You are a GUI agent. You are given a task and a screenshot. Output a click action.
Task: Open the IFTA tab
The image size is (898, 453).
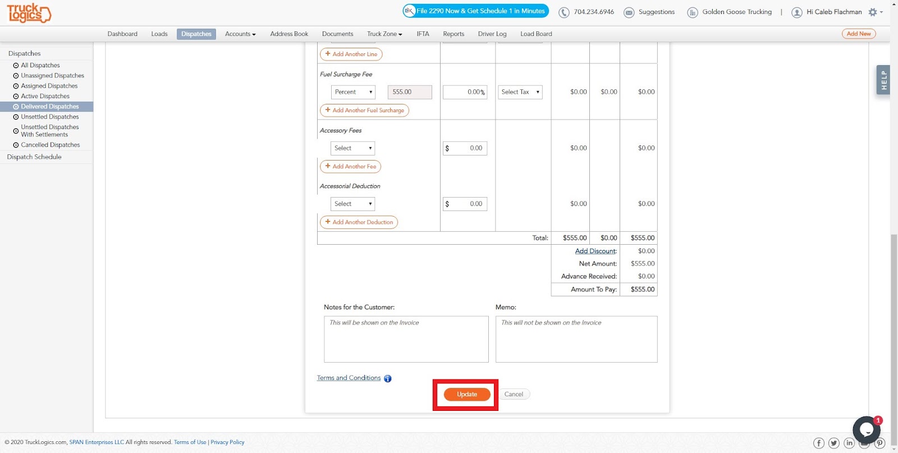[423, 34]
